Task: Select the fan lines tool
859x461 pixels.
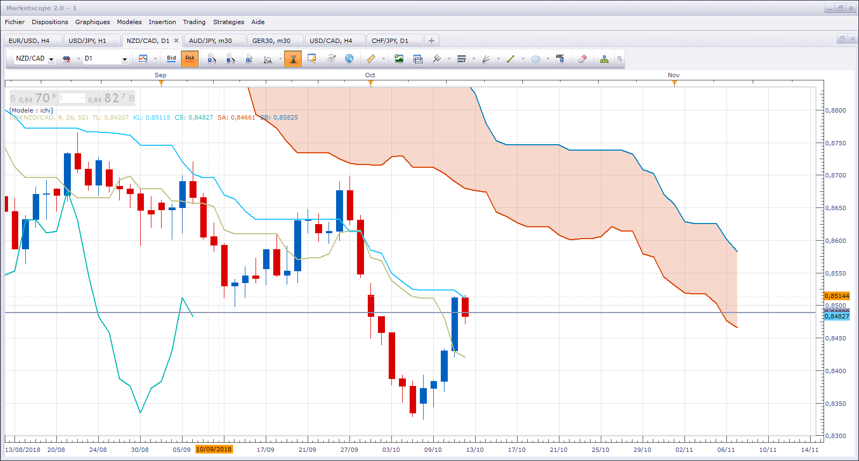Action: click(x=486, y=59)
